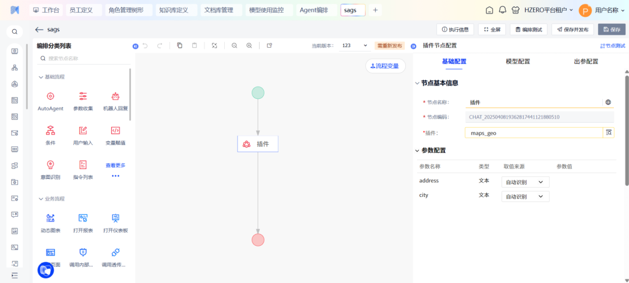The width and height of the screenshot is (629, 283).
Task: Open address 取值来源 dropdown
Action: (x=525, y=182)
